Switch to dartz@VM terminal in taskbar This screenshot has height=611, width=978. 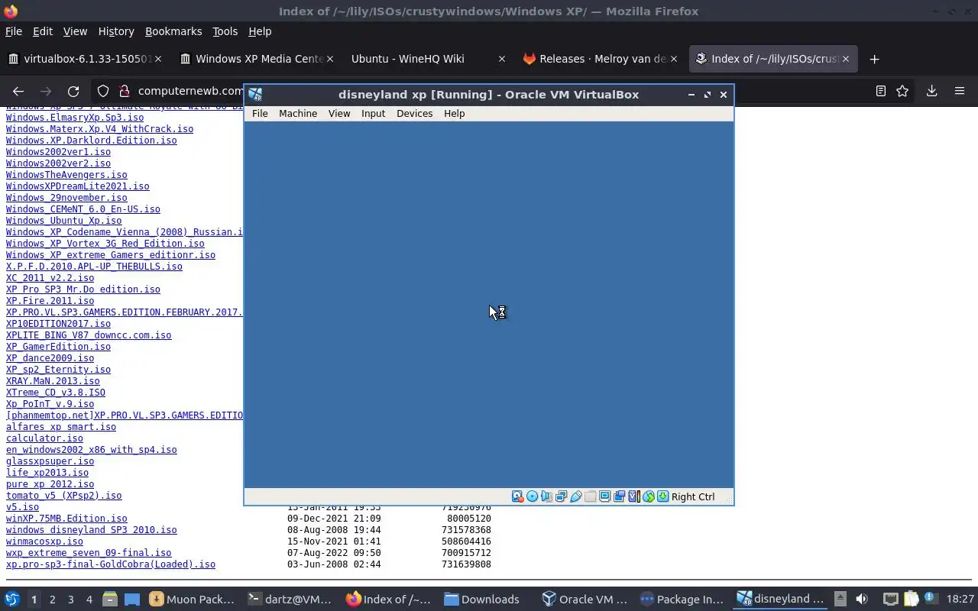coord(290,599)
